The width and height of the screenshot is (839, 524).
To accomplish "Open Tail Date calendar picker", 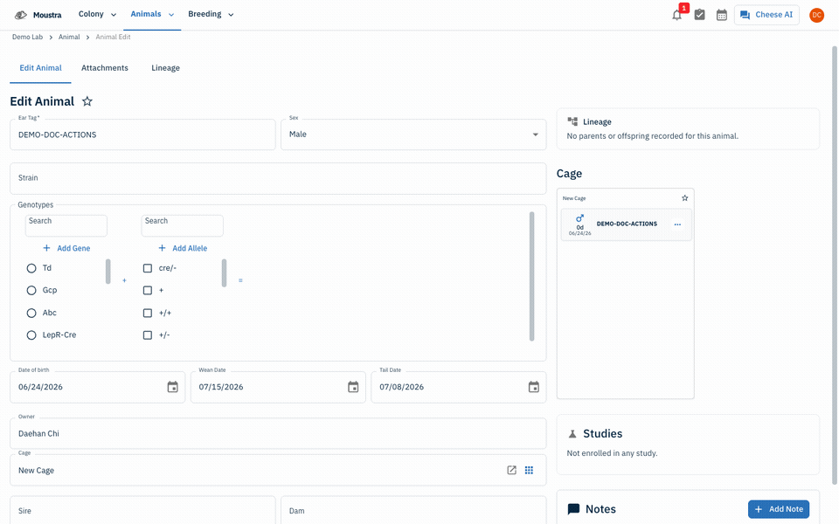I will (x=533, y=387).
